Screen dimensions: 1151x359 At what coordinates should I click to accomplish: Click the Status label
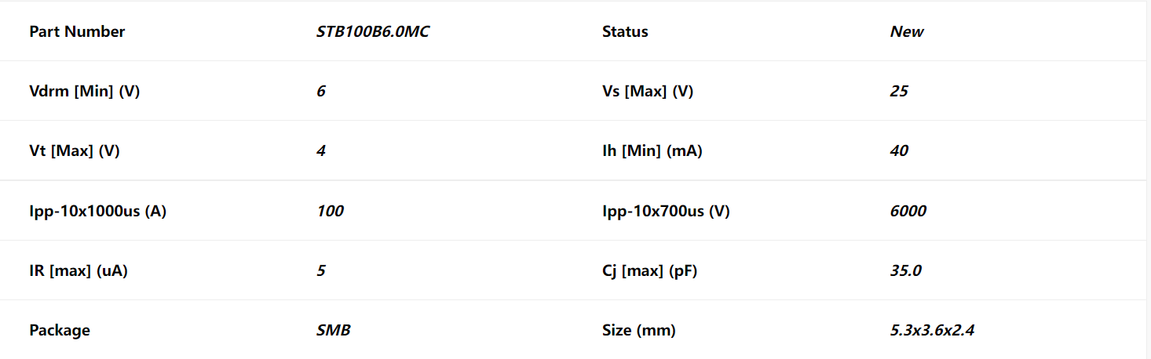[x=625, y=32]
